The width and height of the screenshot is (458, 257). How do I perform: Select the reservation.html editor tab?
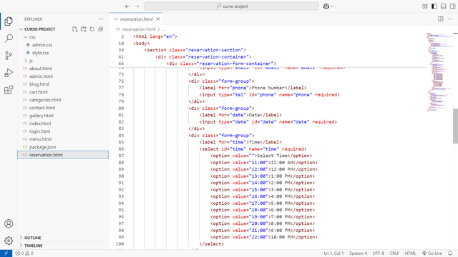click(x=136, y=19)
